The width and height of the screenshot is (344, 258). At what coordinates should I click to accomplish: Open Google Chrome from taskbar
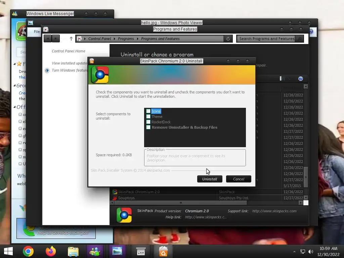pos(28,251)
